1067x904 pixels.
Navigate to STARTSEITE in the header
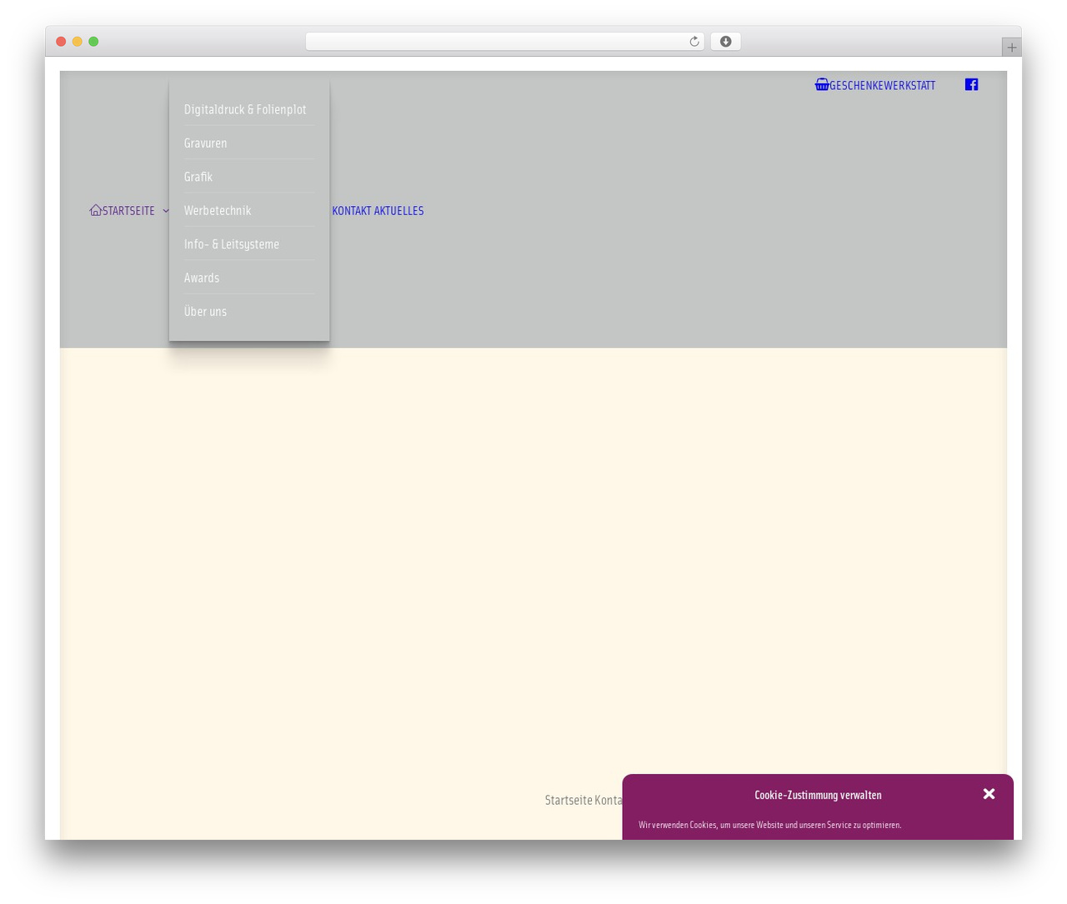point(128,211)
